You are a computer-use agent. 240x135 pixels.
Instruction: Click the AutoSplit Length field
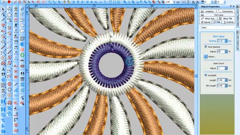coord(221,80)
